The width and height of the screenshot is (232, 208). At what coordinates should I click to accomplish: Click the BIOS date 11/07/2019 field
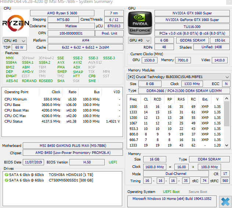[33, 162]
